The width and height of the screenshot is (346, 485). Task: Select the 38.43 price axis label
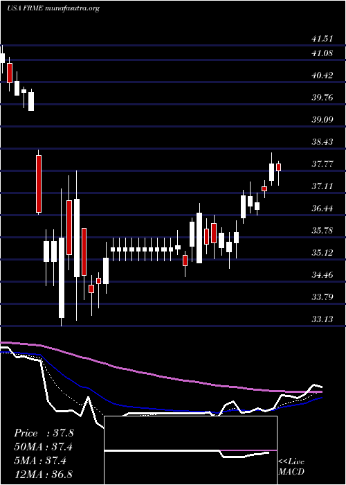[x=322, y=142]
